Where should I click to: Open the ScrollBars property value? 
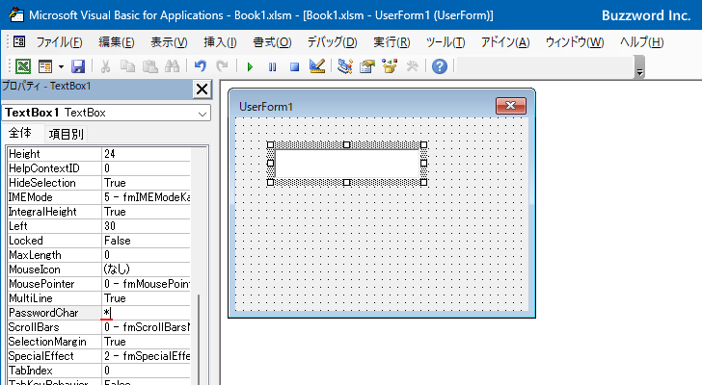[x=146, y=327]
